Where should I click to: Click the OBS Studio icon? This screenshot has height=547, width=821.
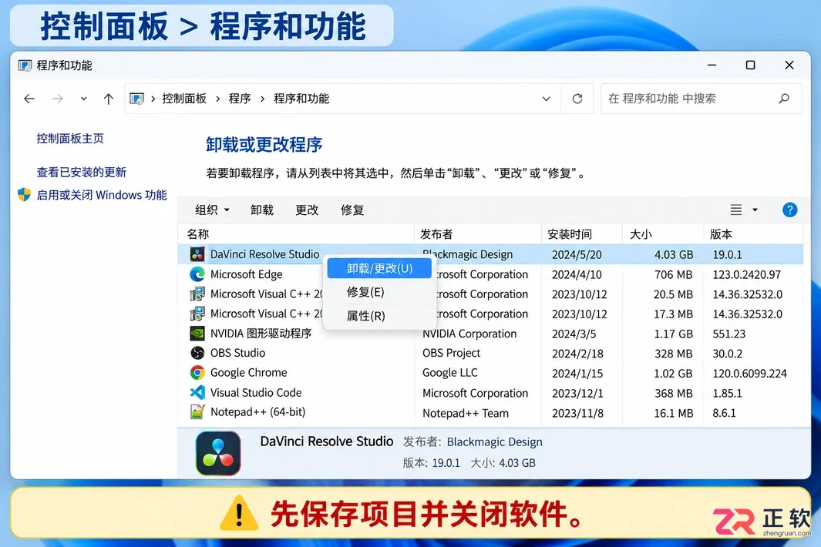tap(197, 353)
